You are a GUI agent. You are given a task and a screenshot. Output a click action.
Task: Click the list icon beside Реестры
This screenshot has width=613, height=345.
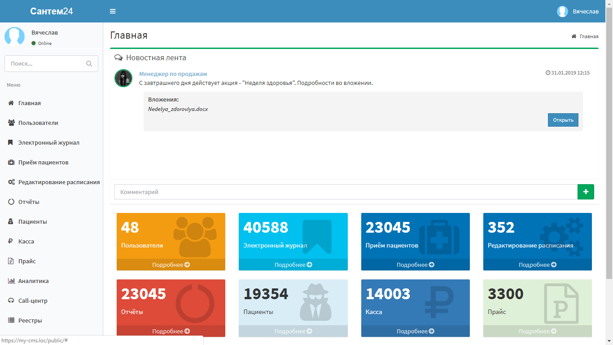pos(11,320)
